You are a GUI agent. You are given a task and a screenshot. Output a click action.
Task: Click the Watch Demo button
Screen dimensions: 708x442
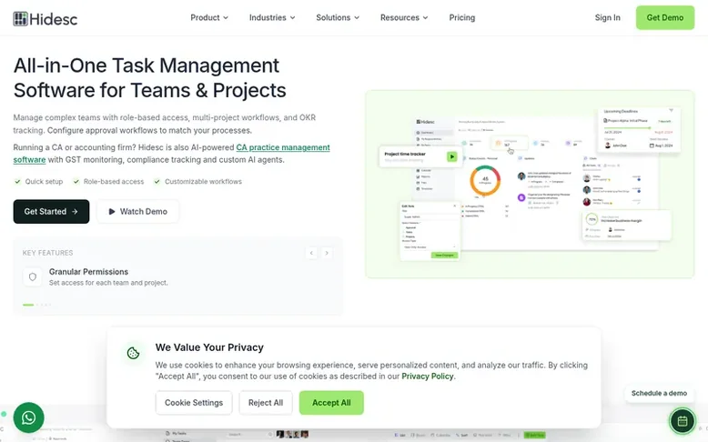[137, 211]
